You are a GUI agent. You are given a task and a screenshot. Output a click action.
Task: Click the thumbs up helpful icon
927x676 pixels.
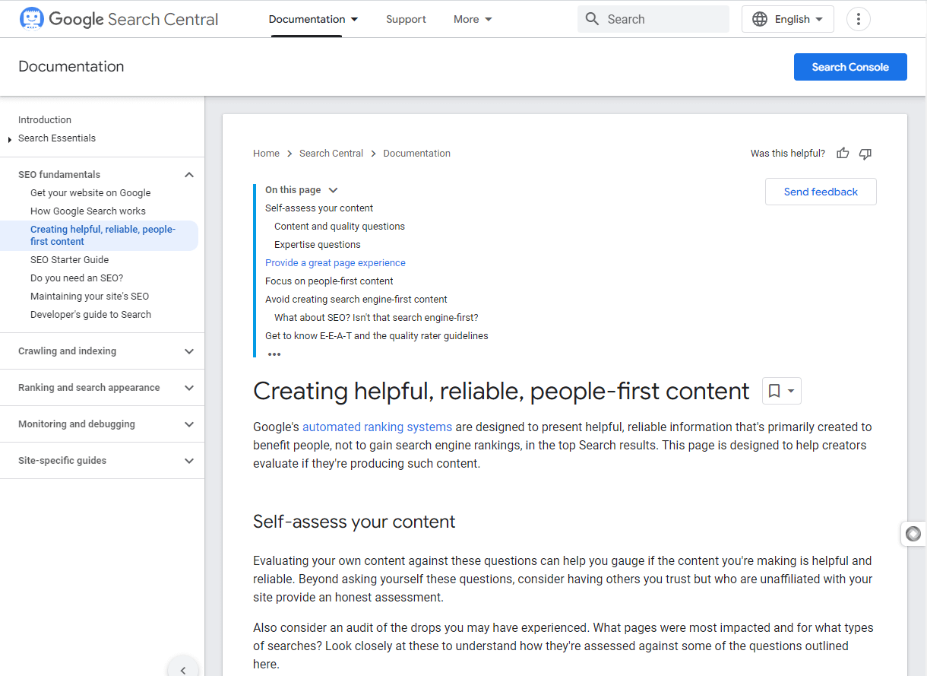[843, 154]
